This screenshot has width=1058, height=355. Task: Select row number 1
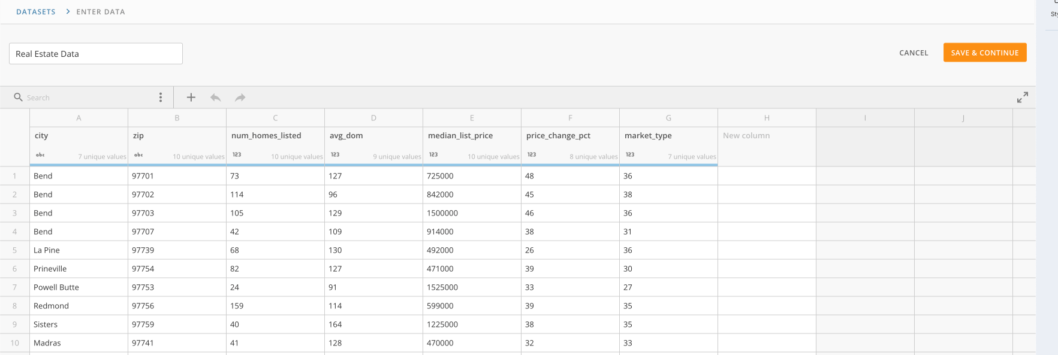click(14, 176)
